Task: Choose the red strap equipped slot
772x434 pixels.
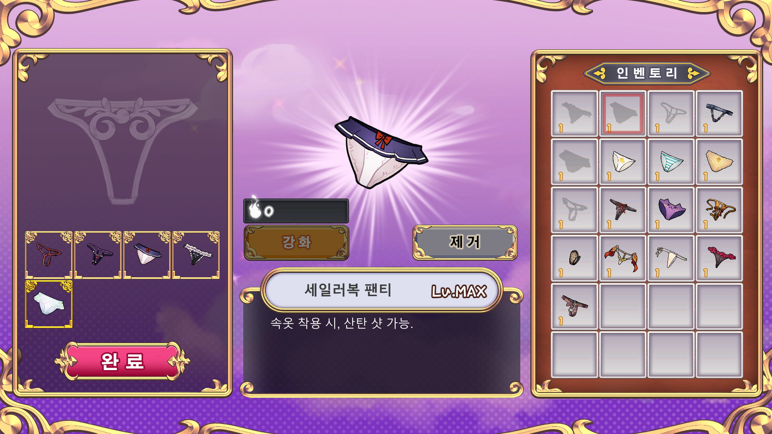Action: pyautogui.click(x=49, y=255)
